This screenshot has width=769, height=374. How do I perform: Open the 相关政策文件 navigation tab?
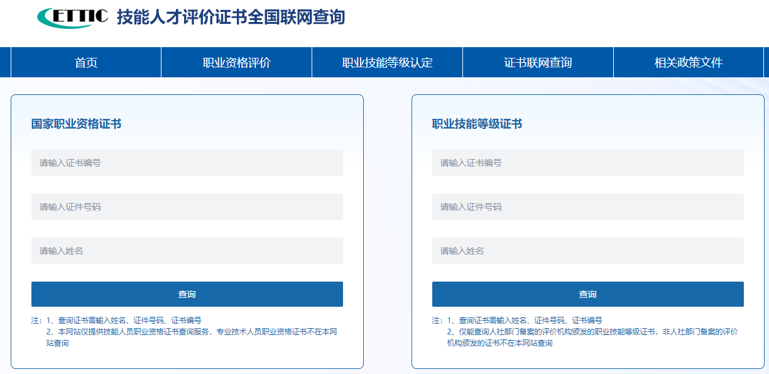coord(689,62)
